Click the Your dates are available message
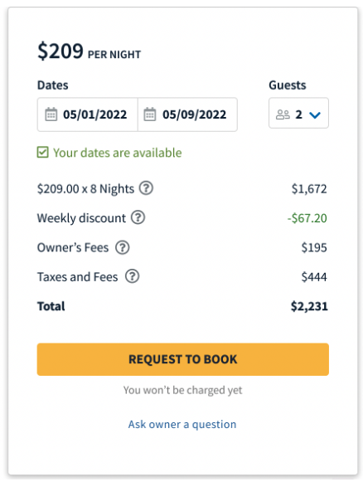This screenshot has width=363, height=482. click(x=118, y=153)
